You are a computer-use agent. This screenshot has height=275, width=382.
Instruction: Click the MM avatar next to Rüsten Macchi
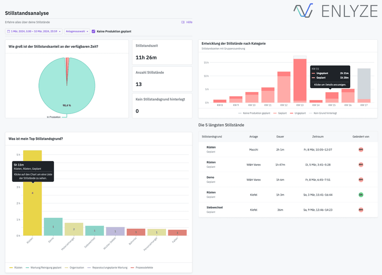[x=360, y=149]
